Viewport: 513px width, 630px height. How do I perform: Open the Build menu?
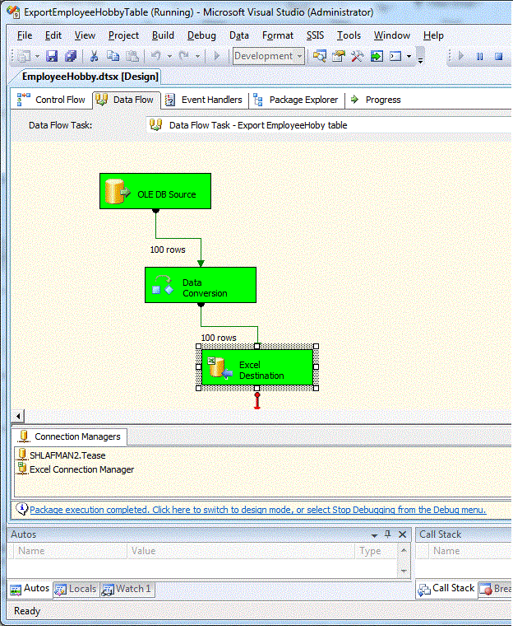point(163,35)
